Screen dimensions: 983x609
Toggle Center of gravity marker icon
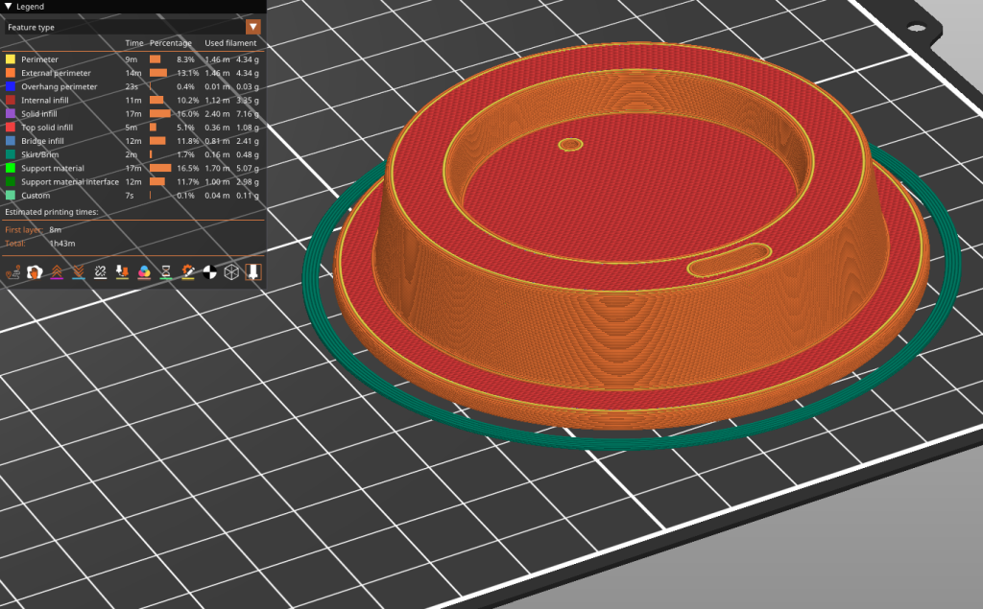pos(209,272)
